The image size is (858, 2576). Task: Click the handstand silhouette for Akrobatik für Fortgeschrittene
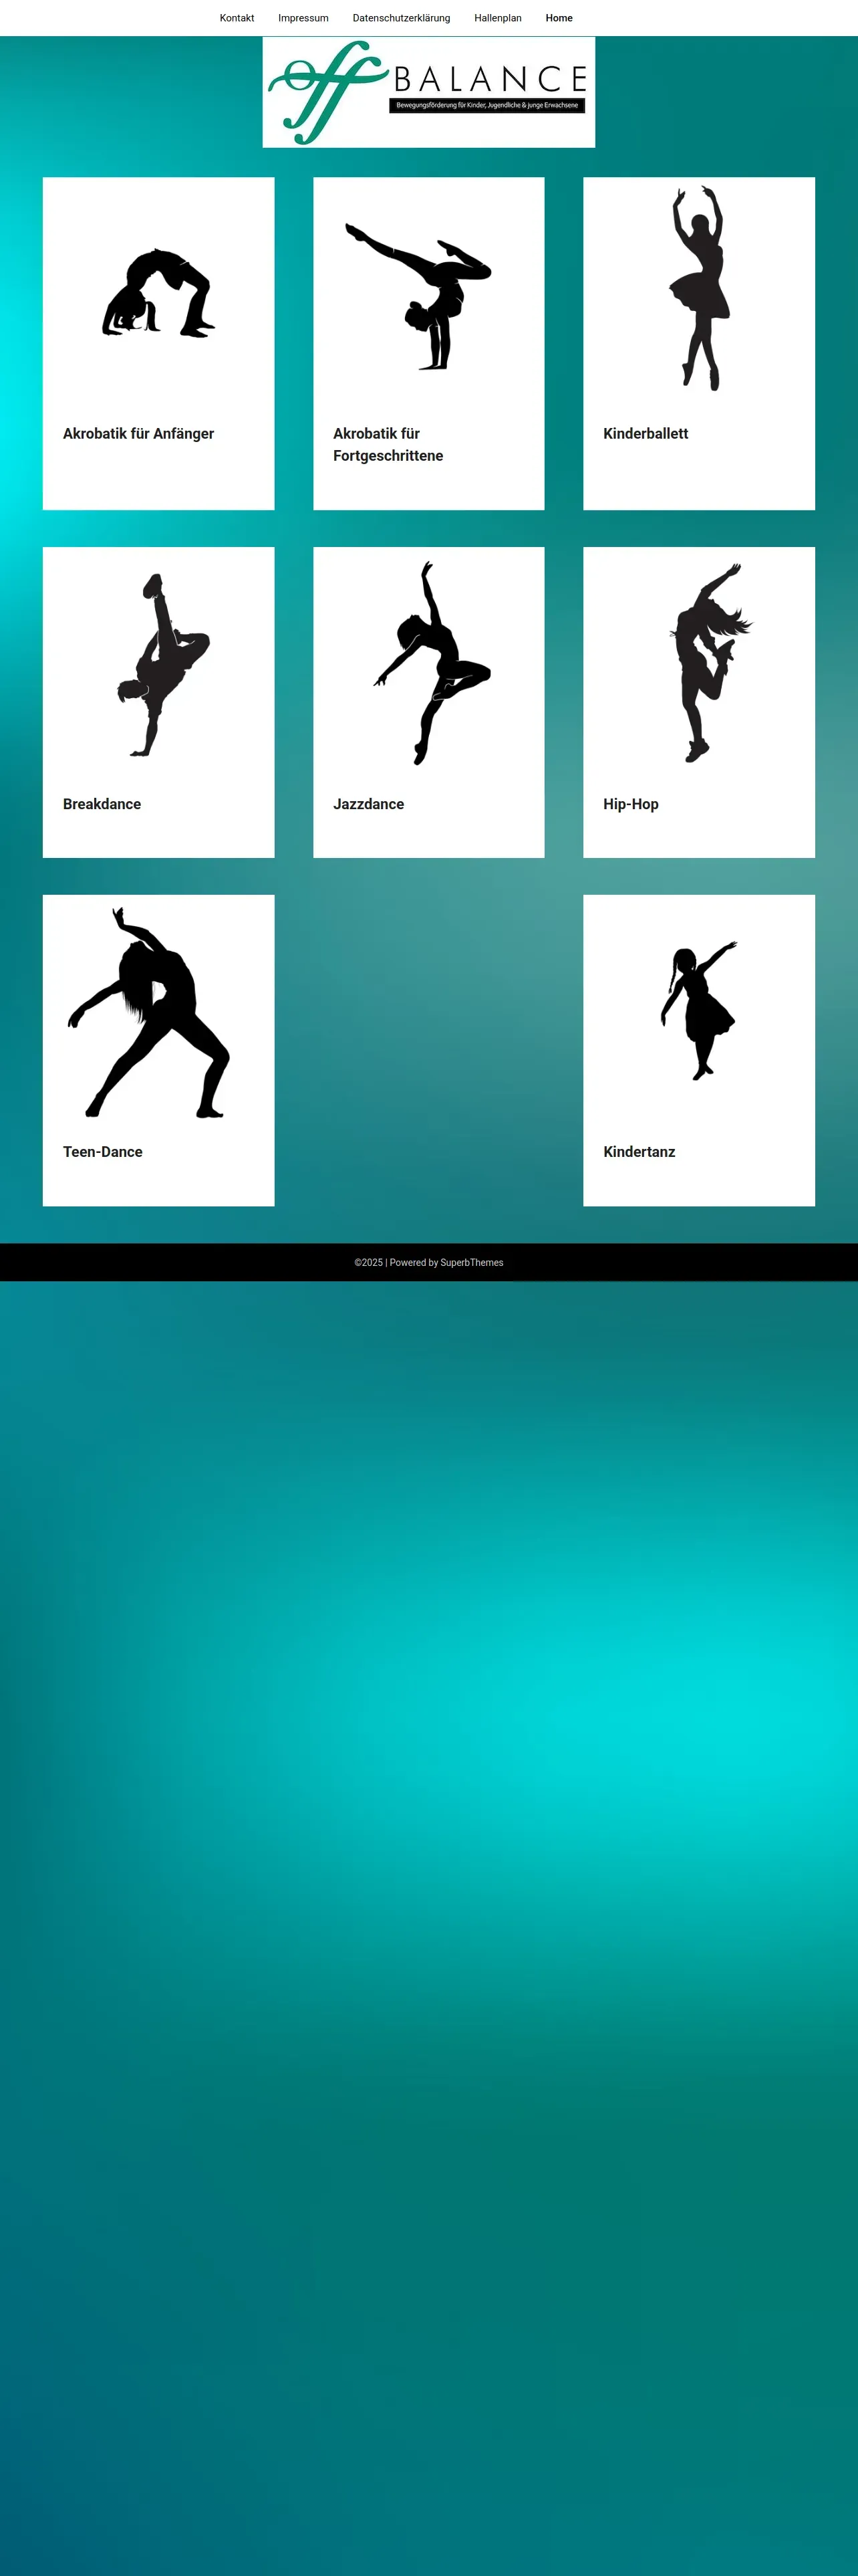coord(418,296)
